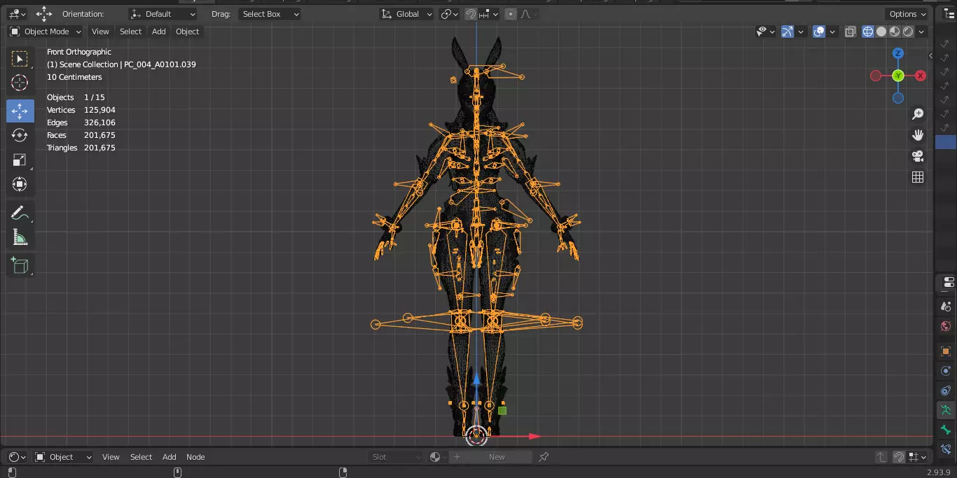Click the blue Z axis gizmo circle
This screenshot has height=478, width=957.
click(898, 53)
